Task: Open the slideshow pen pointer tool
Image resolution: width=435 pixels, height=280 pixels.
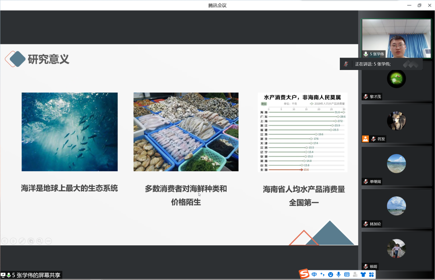Action: [x=22, y=241]
